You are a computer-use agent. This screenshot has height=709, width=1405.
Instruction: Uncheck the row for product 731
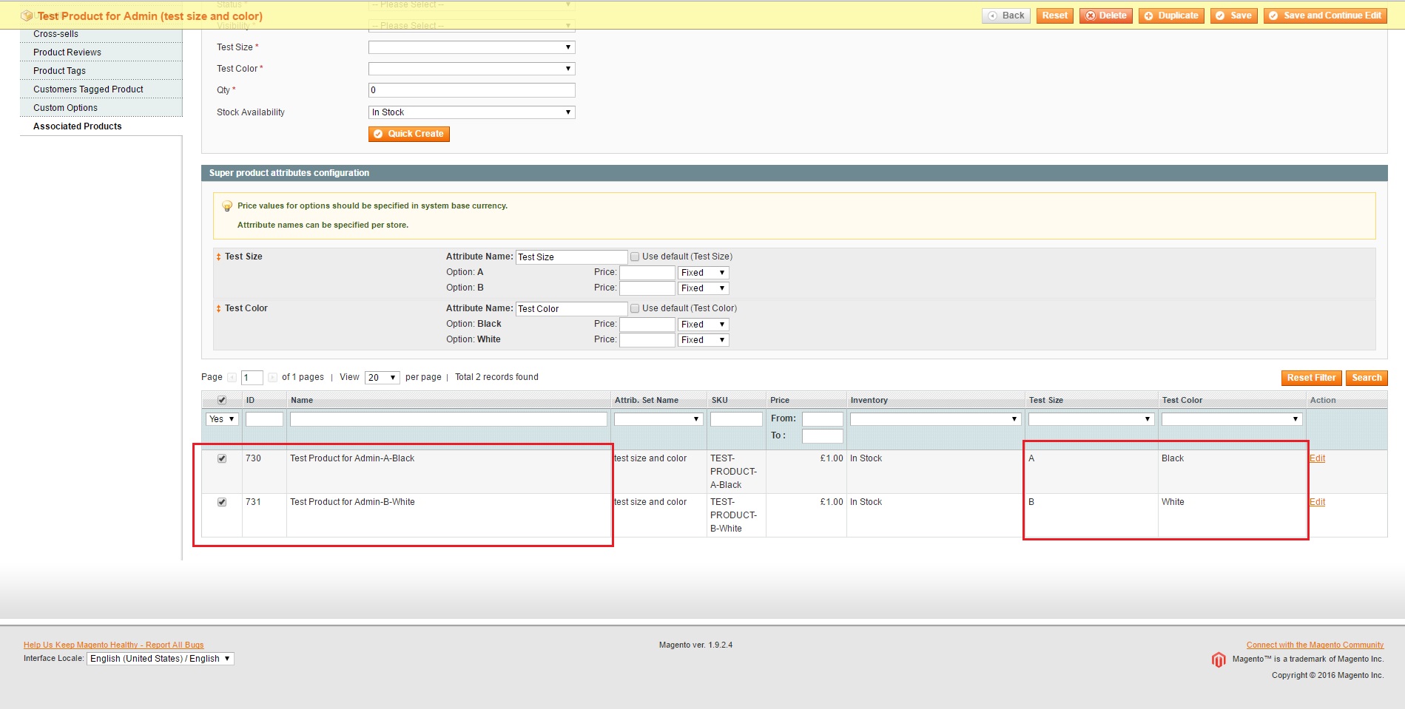coord(222,502)
